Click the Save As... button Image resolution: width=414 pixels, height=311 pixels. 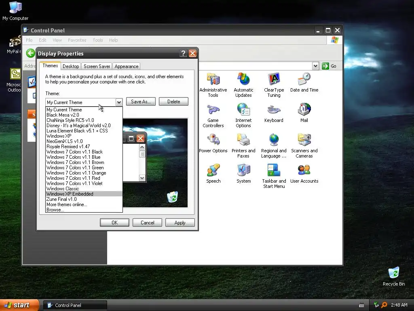click(x=141, y=102)
